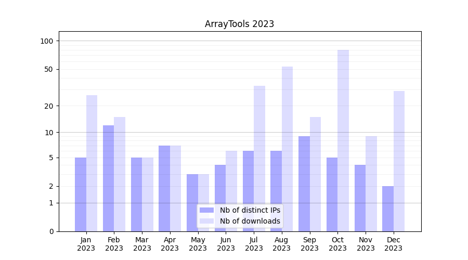The width and height of the screenshot is (468, 260).
Task: Select the April distinct IPs bar
Action: 164,188
